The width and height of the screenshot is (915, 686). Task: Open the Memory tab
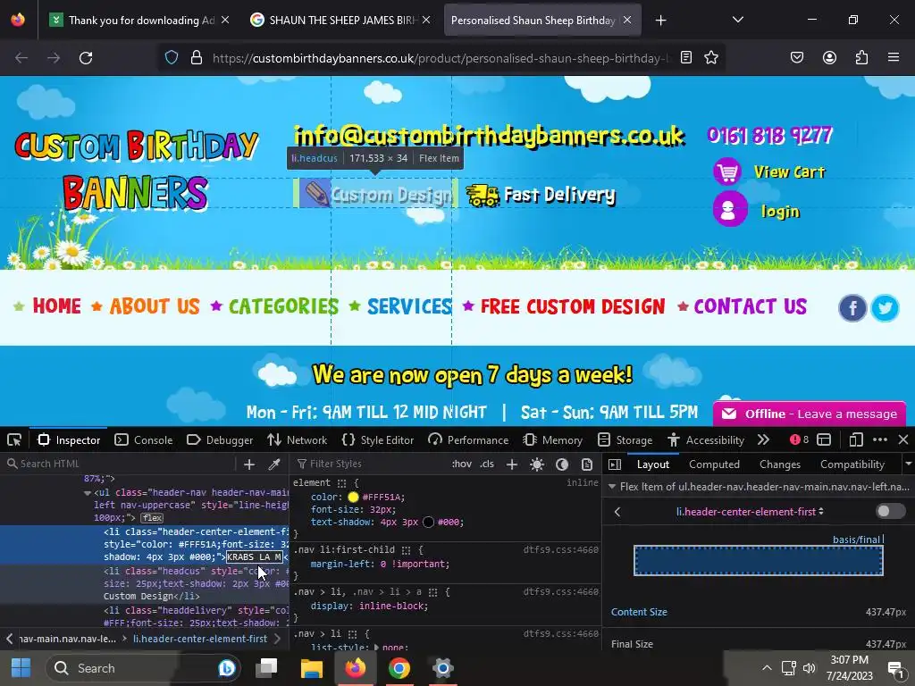(x=552, y=439)
